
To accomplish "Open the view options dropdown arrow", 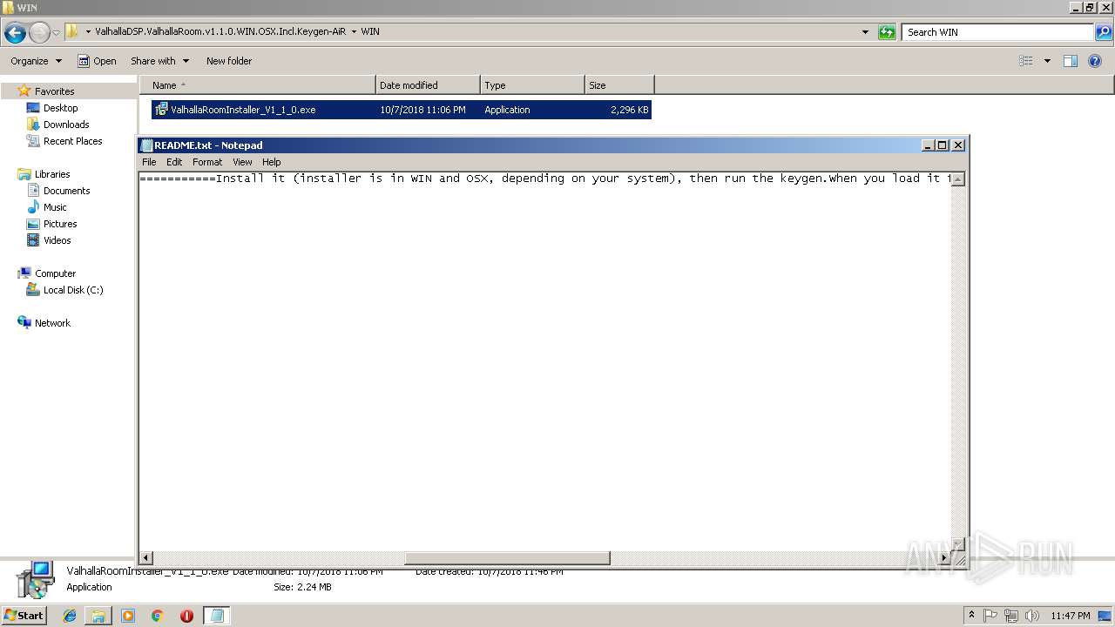I will [1047, 61].
